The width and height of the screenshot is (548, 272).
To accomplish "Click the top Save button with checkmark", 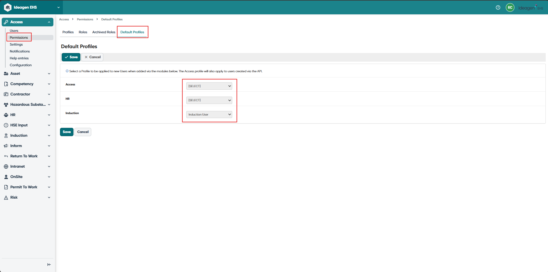I will click(x=71, y=57).
